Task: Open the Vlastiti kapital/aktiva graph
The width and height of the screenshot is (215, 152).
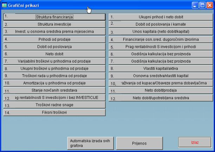Action: click(x=161, y=69)
